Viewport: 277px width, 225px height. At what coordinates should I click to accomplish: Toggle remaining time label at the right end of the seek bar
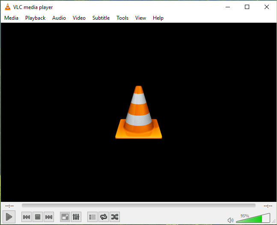(268, 206)
